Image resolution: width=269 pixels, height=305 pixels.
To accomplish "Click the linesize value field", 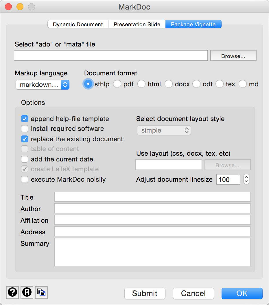I will click(228, 179).
